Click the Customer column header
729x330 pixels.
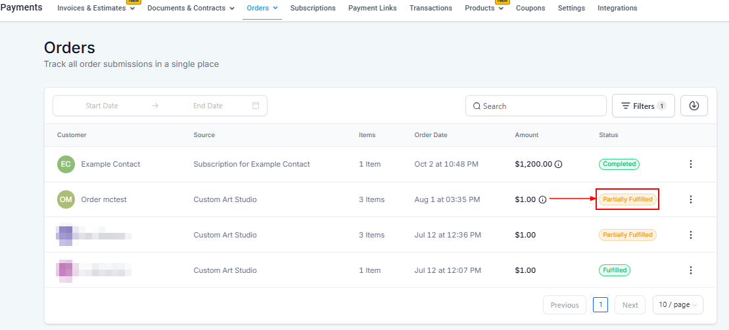tap(72, 135)
